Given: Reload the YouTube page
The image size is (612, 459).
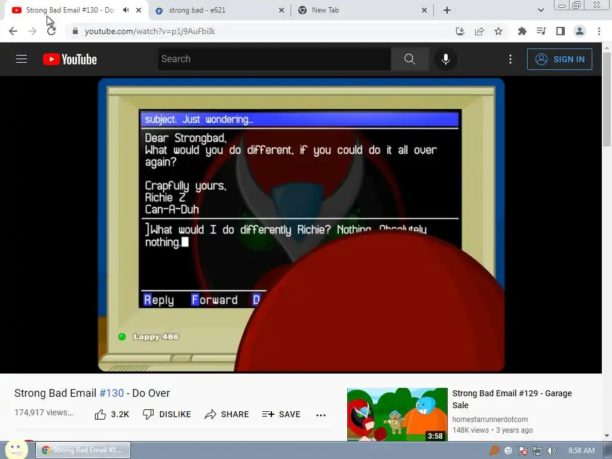Looking at the screenshot, I should [51, 31].
